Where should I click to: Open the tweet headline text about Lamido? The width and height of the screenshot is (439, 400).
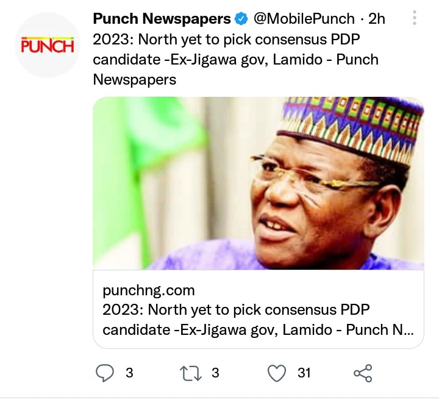236,60
